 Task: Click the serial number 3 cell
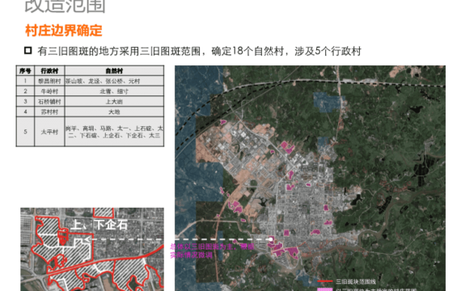[25, 102]
